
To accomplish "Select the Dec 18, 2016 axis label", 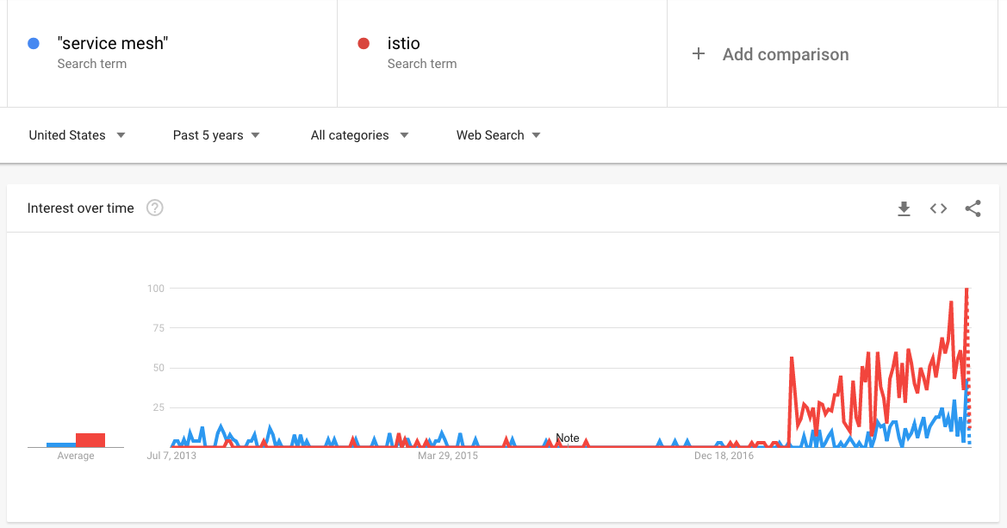I will click(724, 456).
